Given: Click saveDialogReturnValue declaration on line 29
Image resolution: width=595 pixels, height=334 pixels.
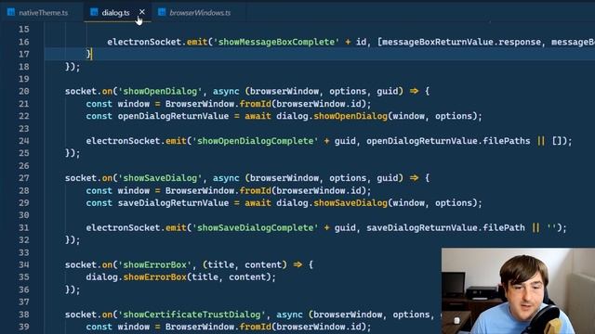Looking at the screenshot, I should [x=173, y=202].
